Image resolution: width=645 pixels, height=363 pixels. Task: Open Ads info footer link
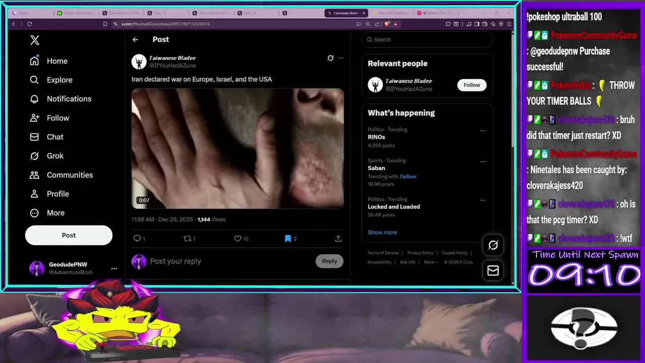point(408,262)
